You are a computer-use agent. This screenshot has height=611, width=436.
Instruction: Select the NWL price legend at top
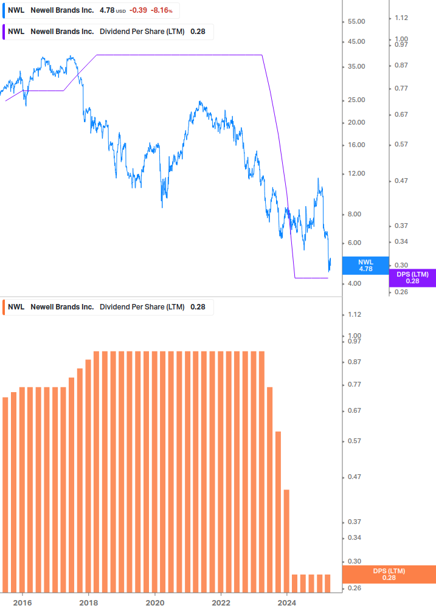click(x=91, y=10)
